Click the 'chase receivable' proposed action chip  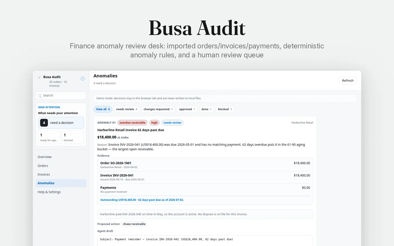134,224
